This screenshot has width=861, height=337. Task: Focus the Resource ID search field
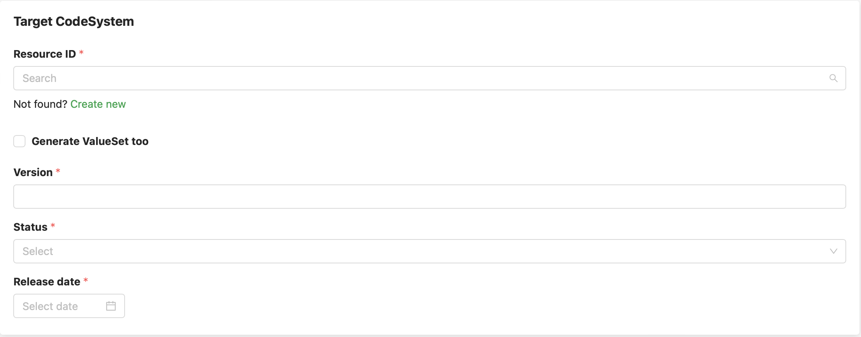click(x=418, y=78)
